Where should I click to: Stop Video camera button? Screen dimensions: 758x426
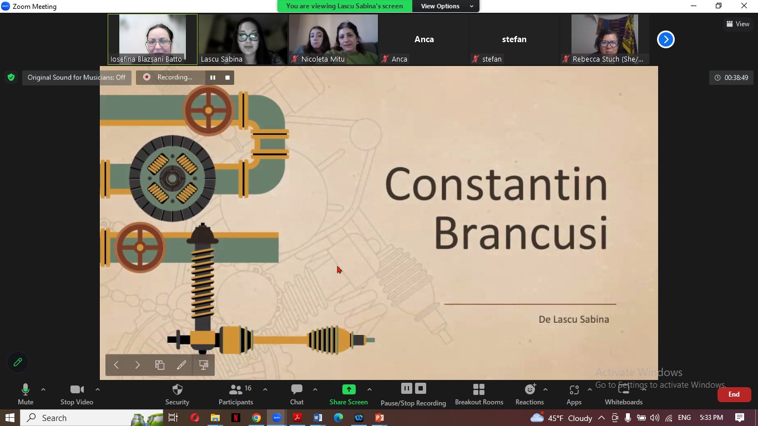77,394
